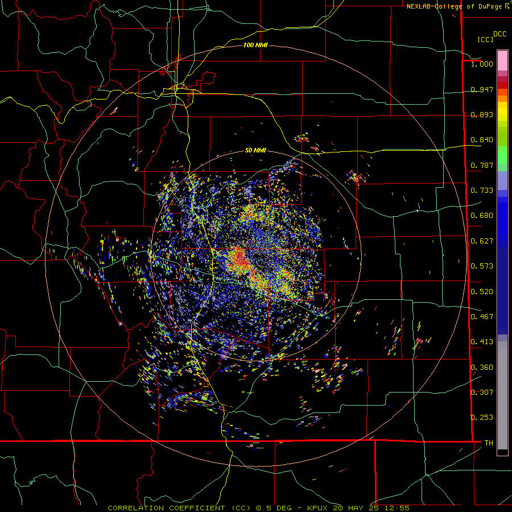Click the TH threshold label
The height and width of the screenshot is (512, 512).
point(489,443)
